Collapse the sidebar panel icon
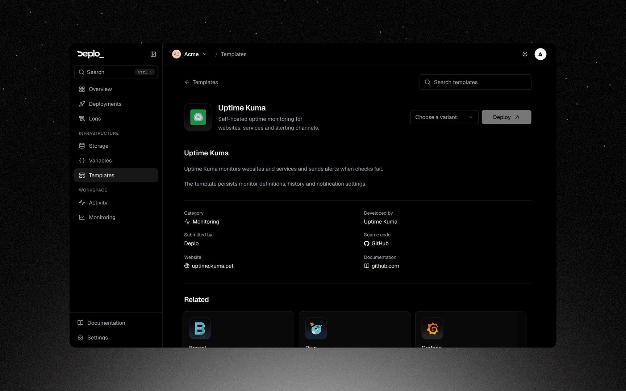Image resolution: width=626 pixels, height=391 pixels. point(153,54)
